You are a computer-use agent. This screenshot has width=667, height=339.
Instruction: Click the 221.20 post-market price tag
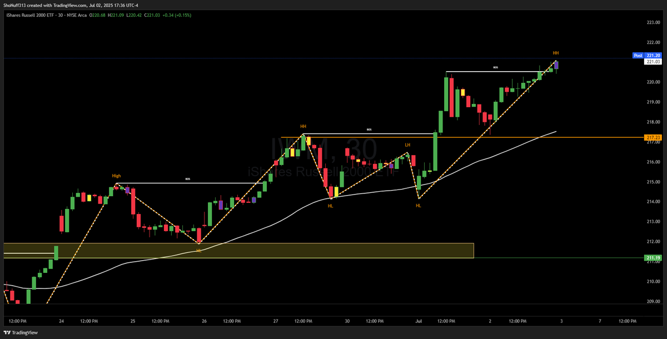click(653, 56)
